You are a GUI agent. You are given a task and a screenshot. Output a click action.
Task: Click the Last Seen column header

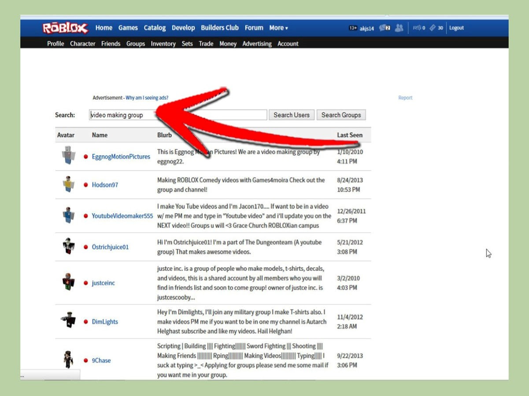pos(350,135)
